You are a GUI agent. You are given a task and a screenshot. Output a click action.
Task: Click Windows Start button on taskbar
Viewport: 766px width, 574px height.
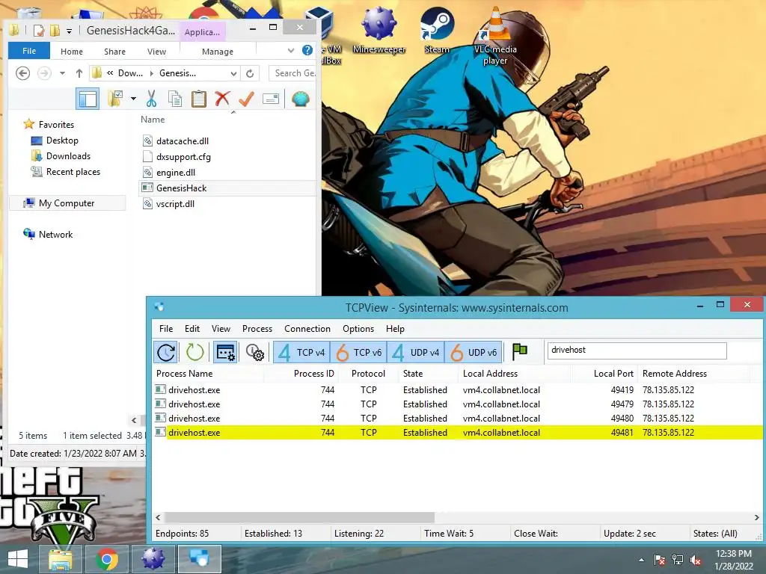pos(18,559)
